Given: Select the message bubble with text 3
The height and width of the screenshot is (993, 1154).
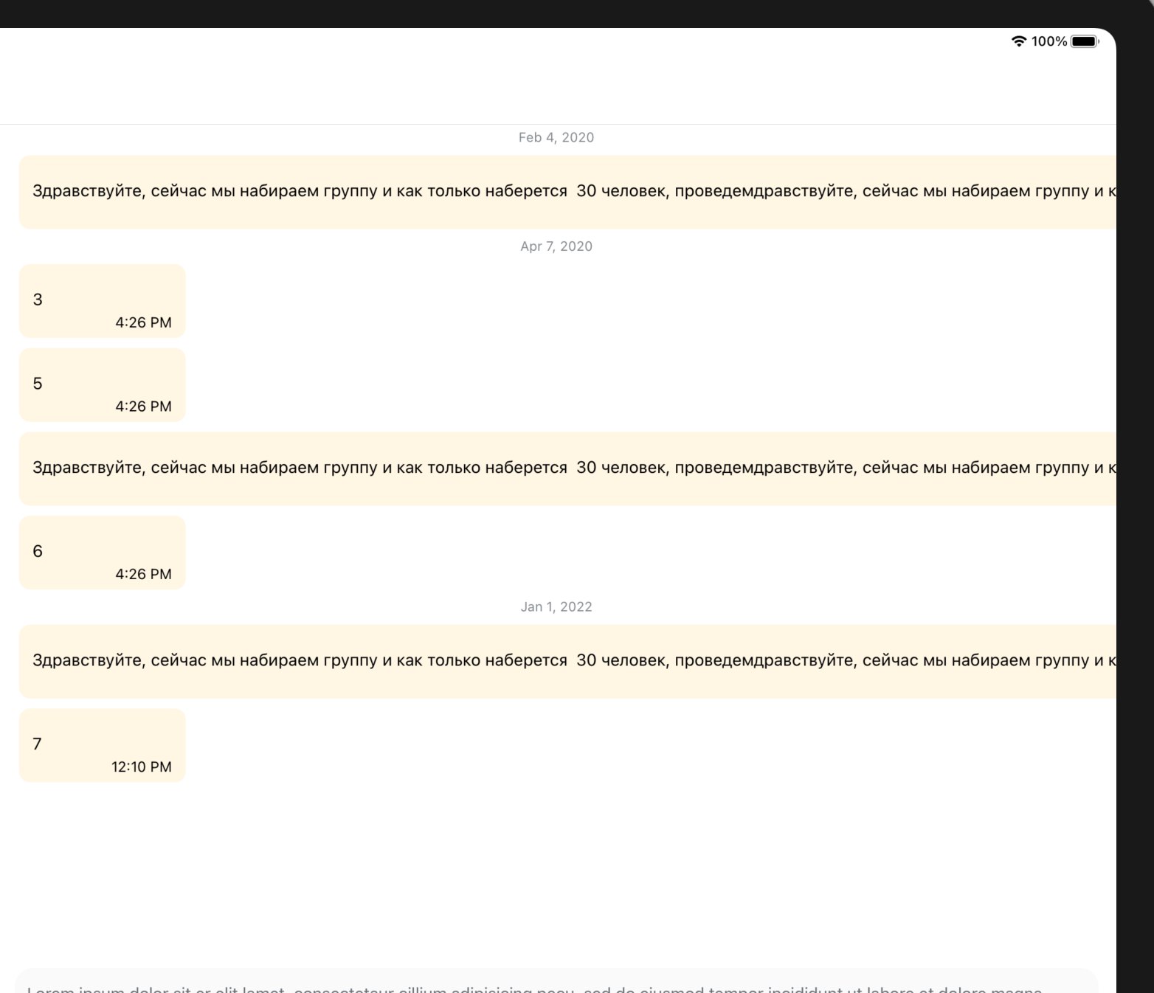Looking at the screenshot, I should tap(102, 301).
